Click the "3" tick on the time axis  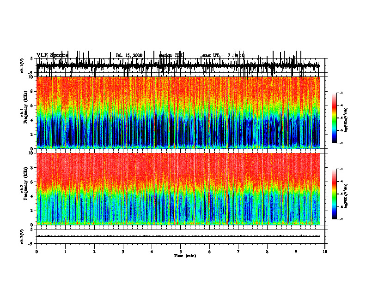pos(123,252)
